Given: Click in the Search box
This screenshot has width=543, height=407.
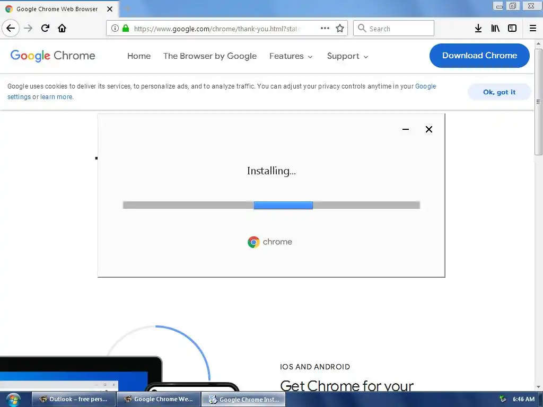Looking at the screenshot, I should pos(393,28).
